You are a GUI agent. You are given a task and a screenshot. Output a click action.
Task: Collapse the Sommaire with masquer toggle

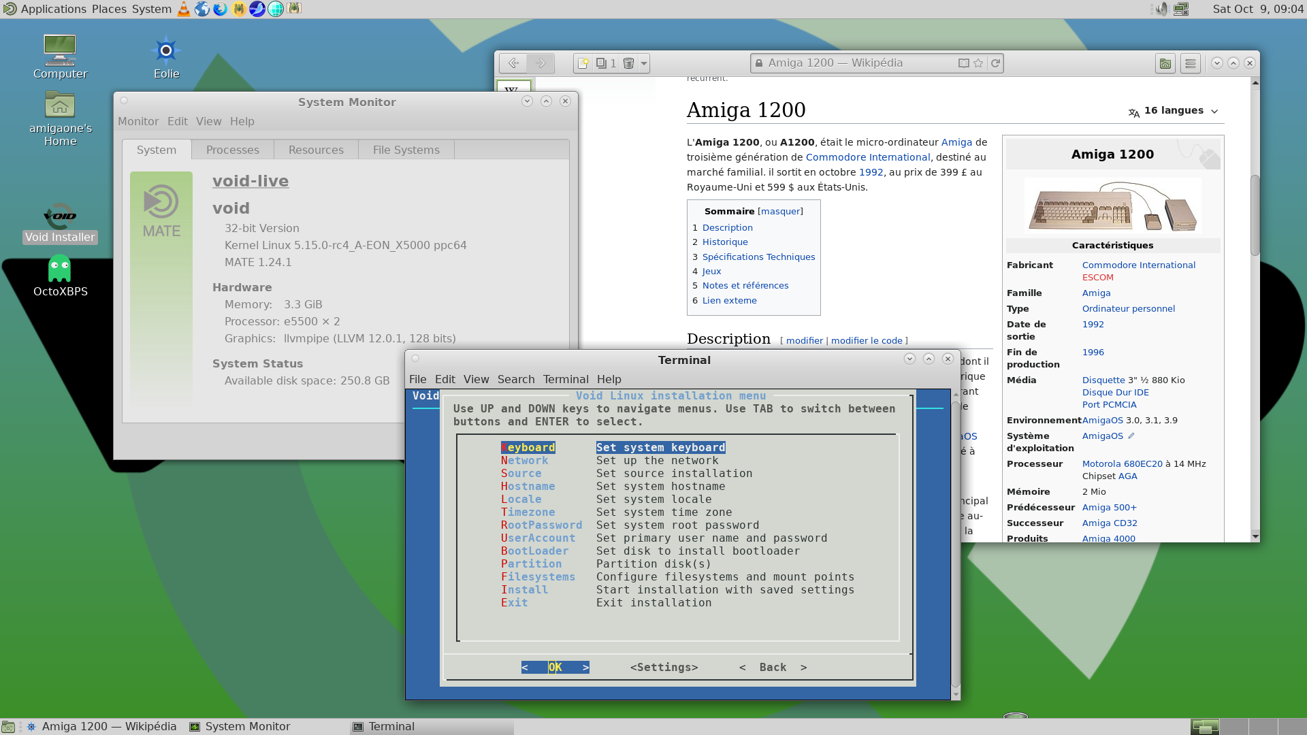(780, 212)
